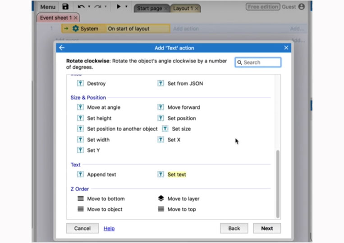Close the Start page tab
This screenshot has width=344, height=243.
166,9
